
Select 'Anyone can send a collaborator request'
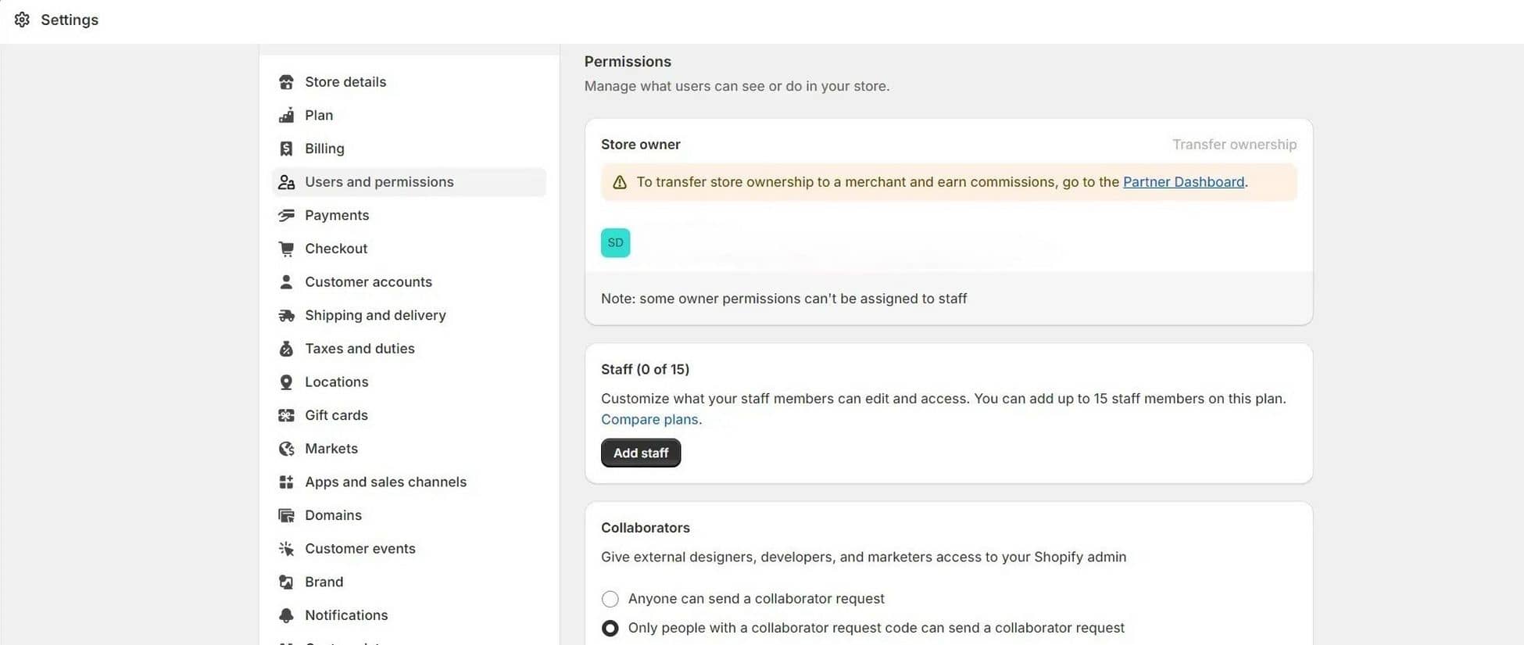(x=610, y=598)
